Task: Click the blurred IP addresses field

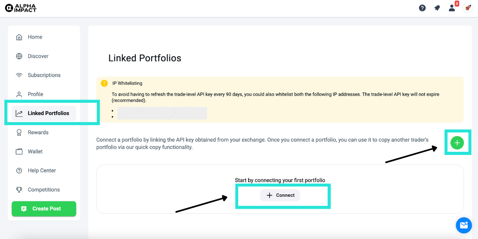Action: click(162, 113)
